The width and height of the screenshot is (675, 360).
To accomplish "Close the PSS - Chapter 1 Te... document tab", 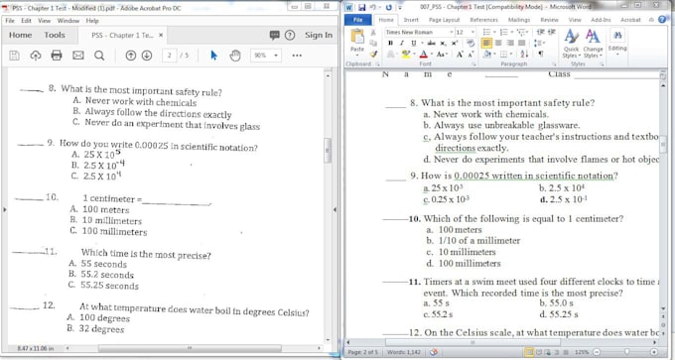I will [161, 36].
